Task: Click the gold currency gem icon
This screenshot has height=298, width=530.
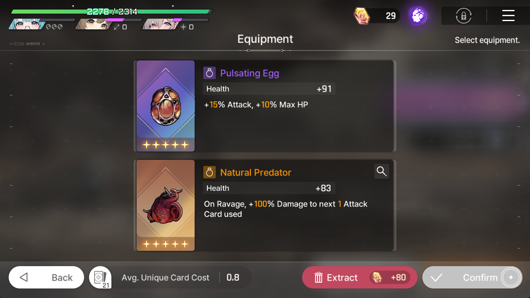Action: (x=361, y=16)
